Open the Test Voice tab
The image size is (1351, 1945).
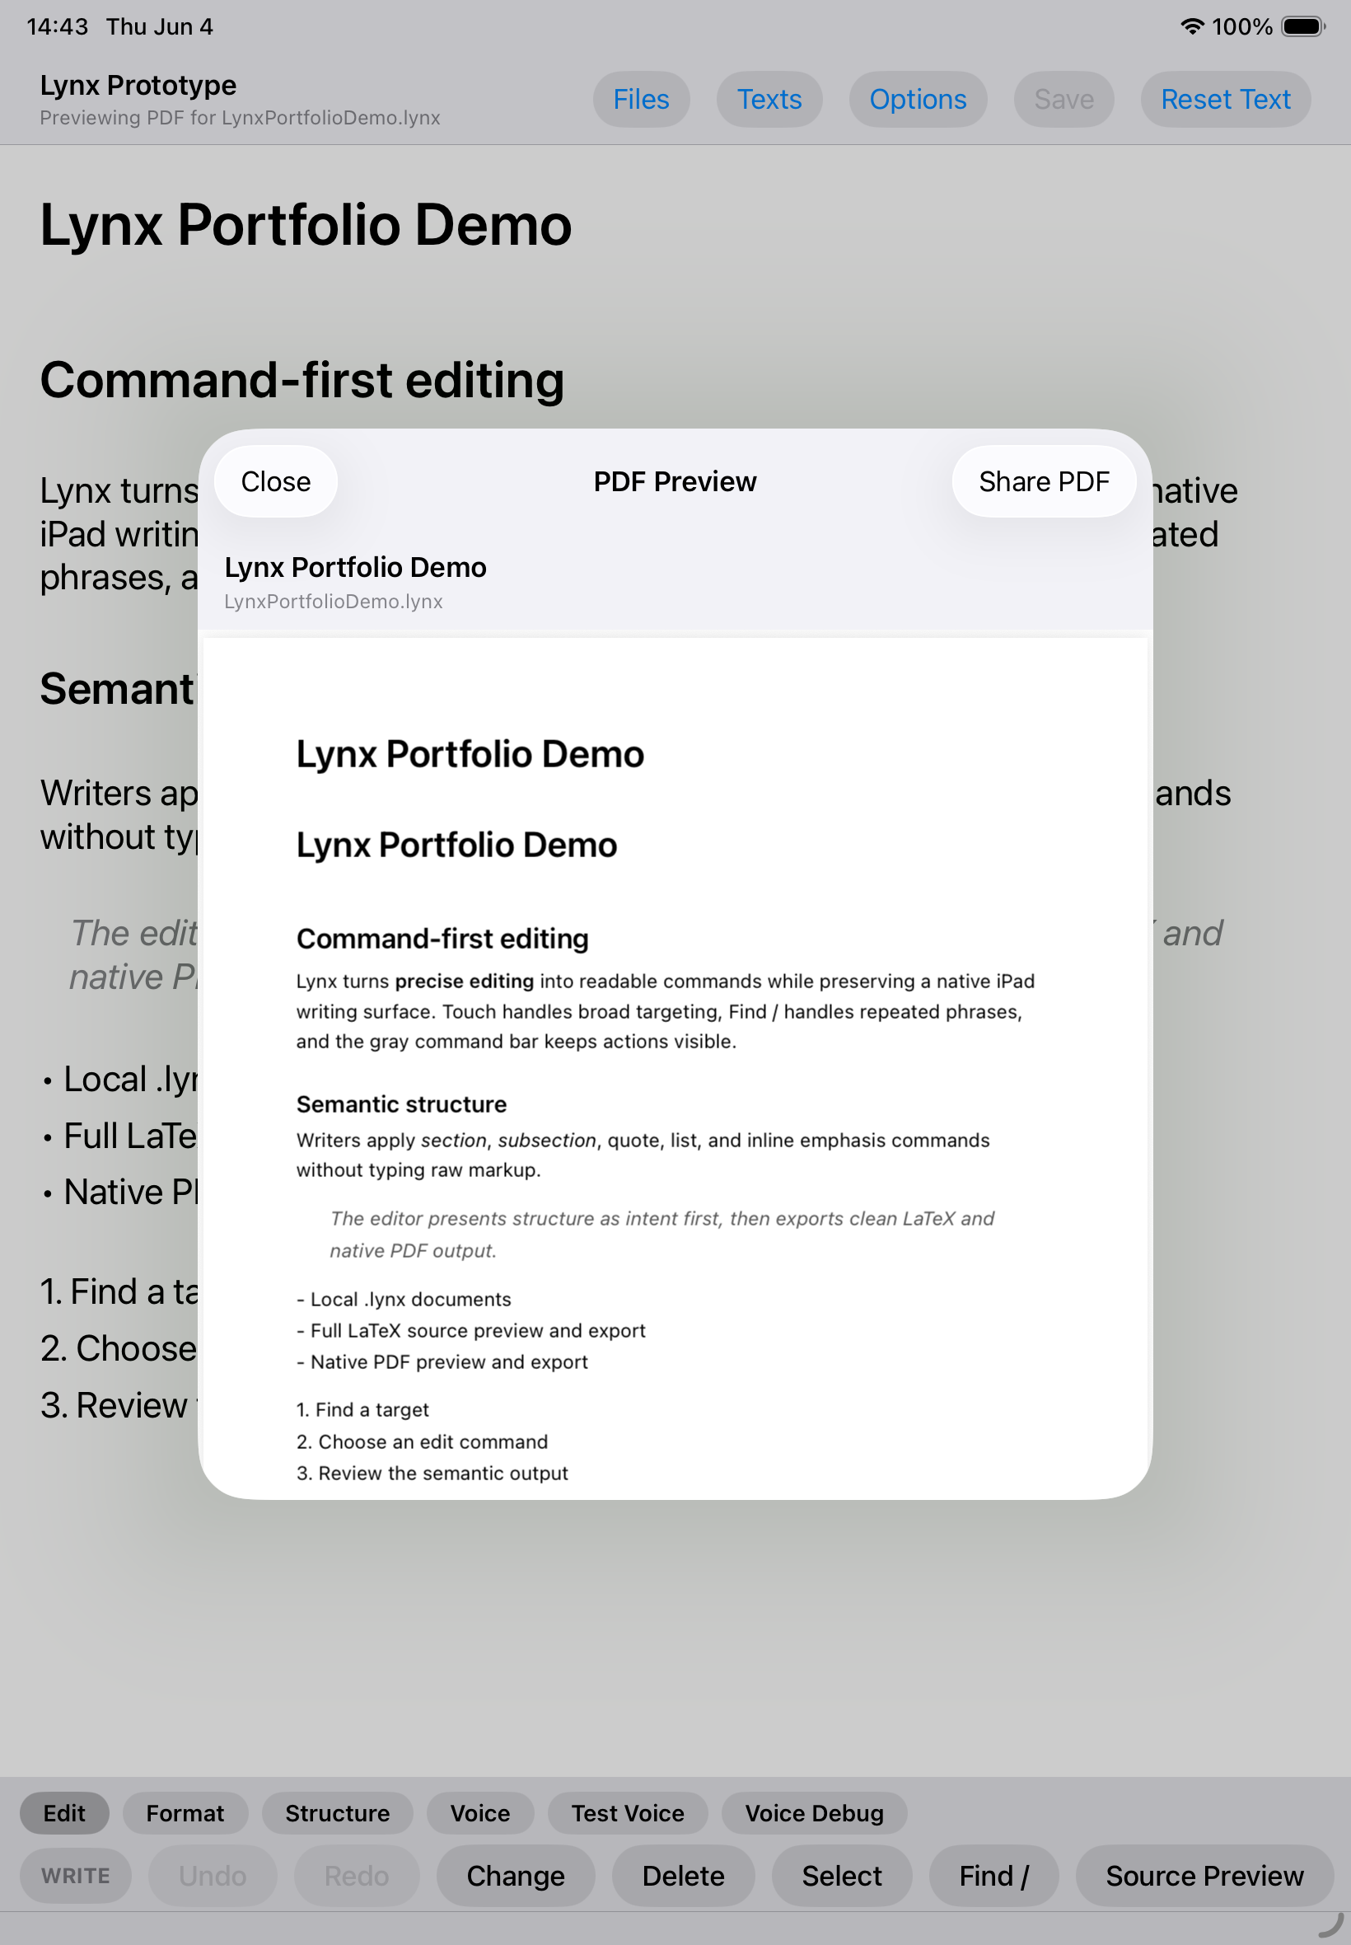627,1812
